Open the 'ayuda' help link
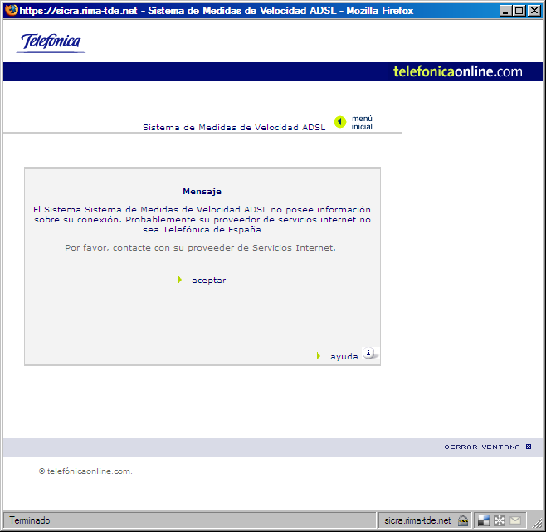 point(344,357)
